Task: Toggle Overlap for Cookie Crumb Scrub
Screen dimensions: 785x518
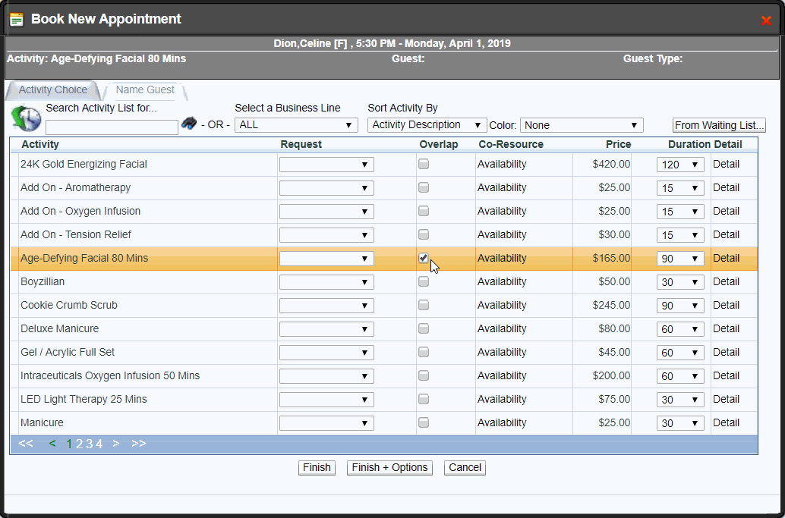Action: pos(424,305)
